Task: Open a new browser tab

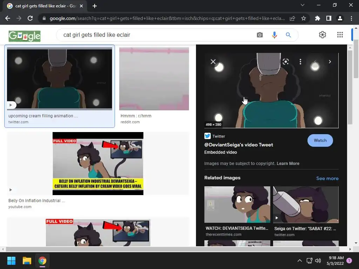Action: [x=95, y=6]
